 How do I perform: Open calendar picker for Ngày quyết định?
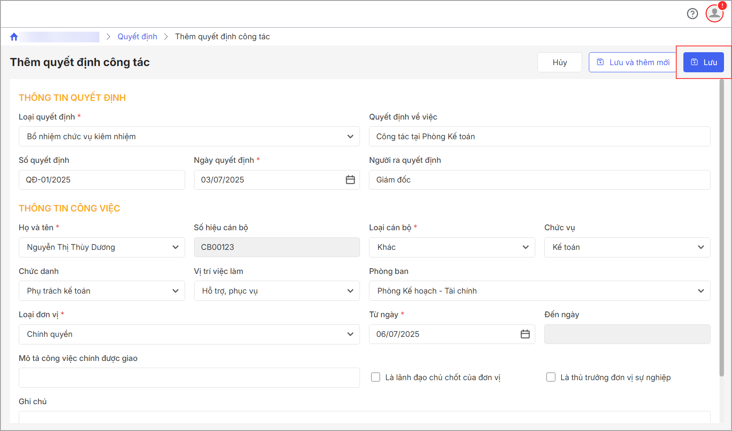tap(350, 180)
